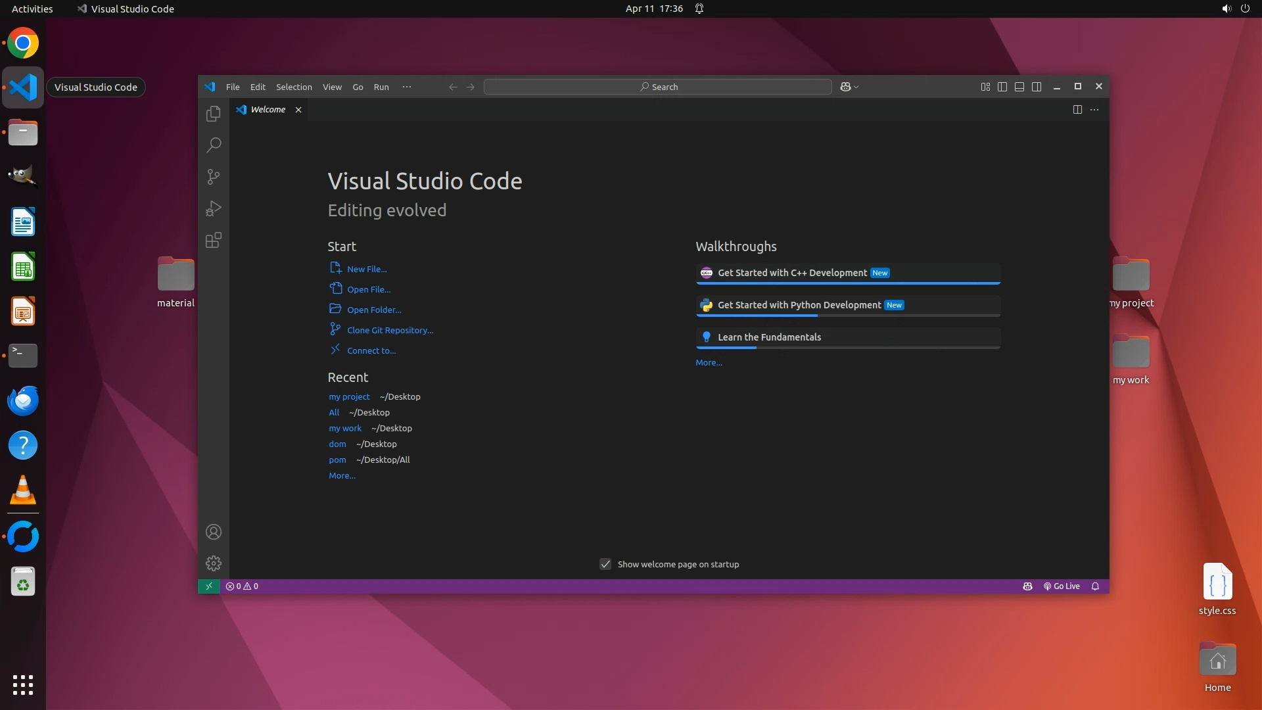Open the Search view in sidebar

pos(213,145)
